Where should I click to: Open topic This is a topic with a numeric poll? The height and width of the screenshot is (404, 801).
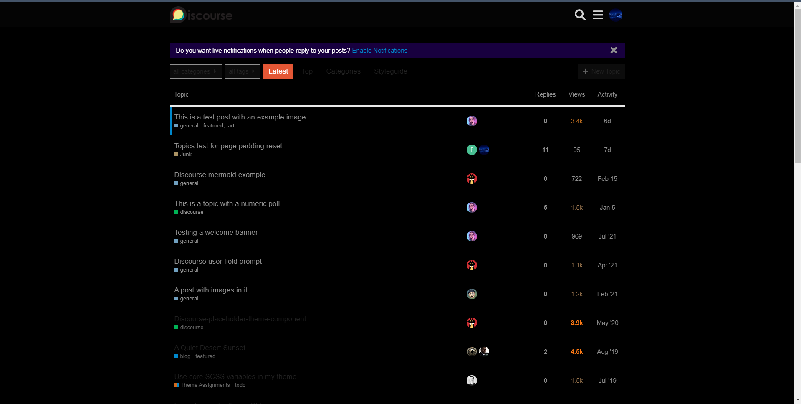click(x=227, y=203)
